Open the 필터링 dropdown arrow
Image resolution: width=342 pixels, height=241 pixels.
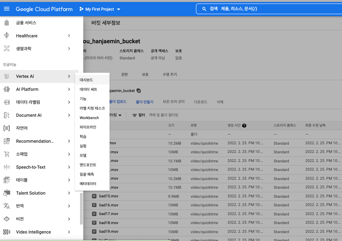click(120, 115)
